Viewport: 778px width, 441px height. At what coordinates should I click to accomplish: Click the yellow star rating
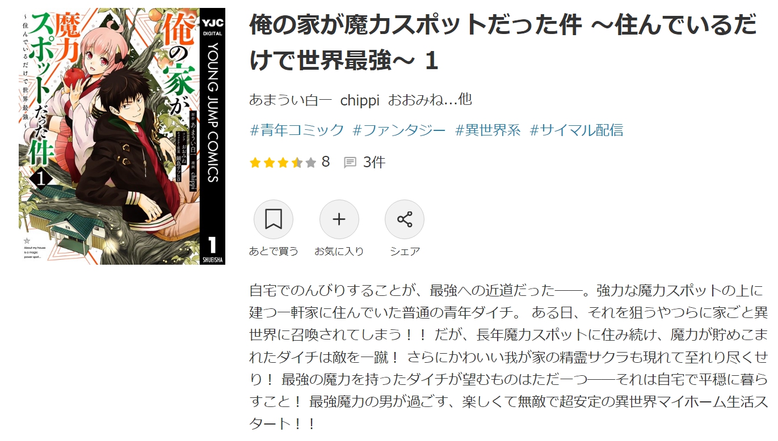[x=283, y=163]
